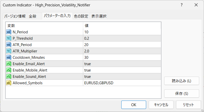Click the boolean icon beside Enable_Mobile_Alert
The width and height of the screenshot is (204, 112).
[9, 70]
